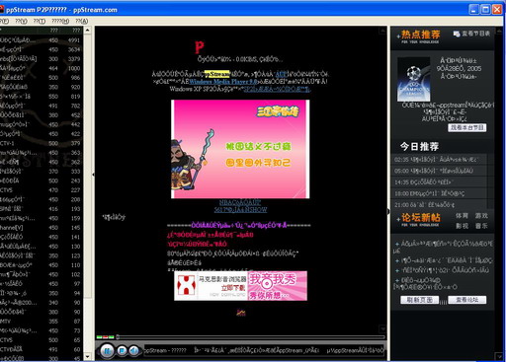Click the 刷新页面 button
The height and width of the screenshot is (362, 506).
(419, 300)
